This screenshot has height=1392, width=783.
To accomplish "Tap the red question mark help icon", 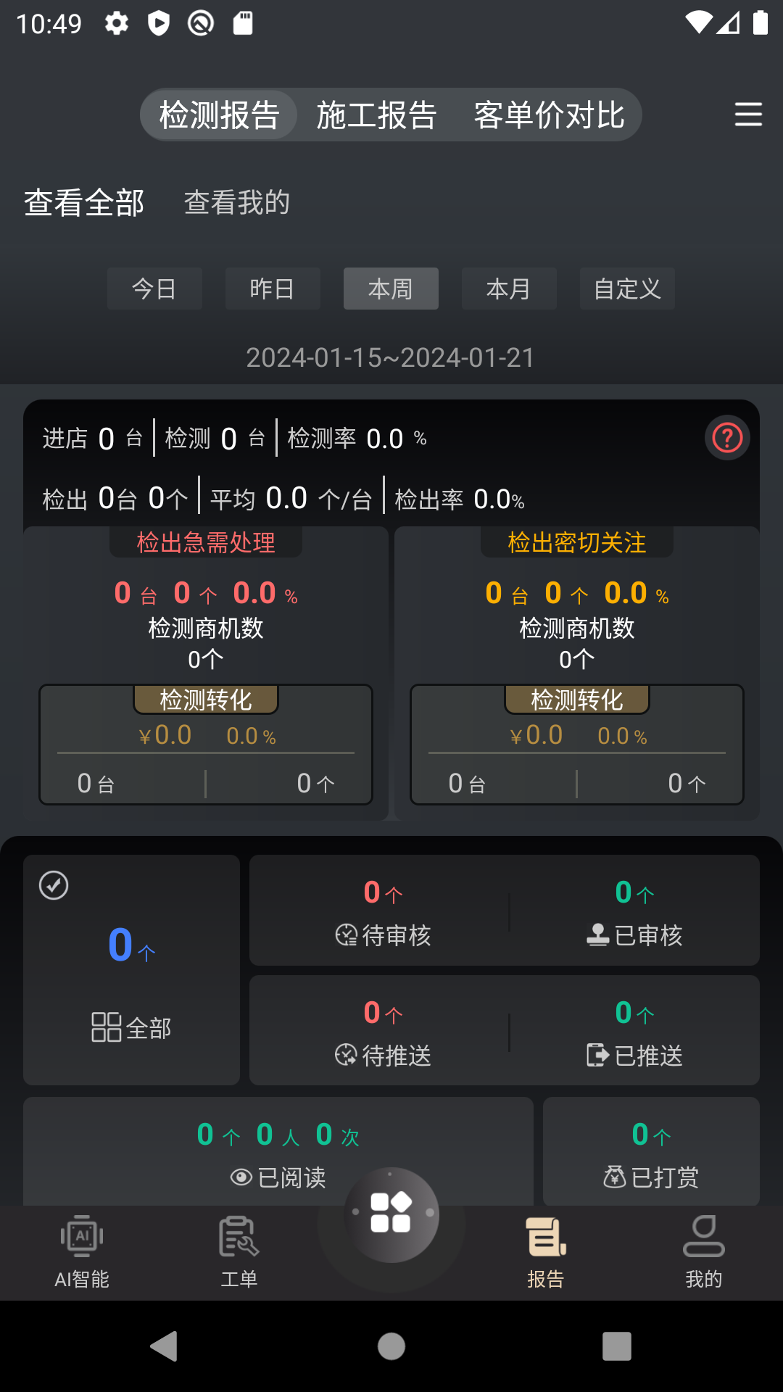I will (727, 438).
